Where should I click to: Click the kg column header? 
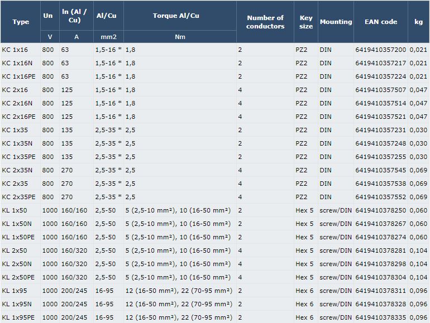(x=418, y=22)
